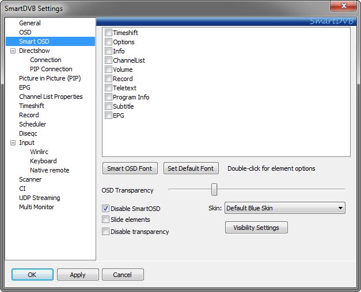Collapse the Input tree node

tap(13, 143)
